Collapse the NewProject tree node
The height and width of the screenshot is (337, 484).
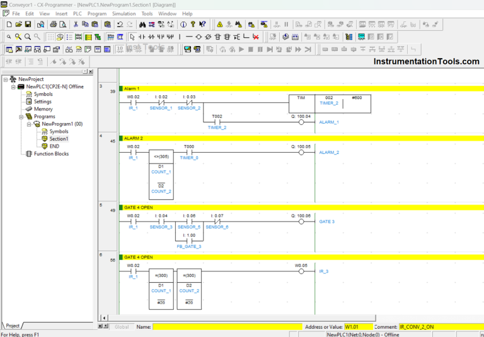[6, 79]
